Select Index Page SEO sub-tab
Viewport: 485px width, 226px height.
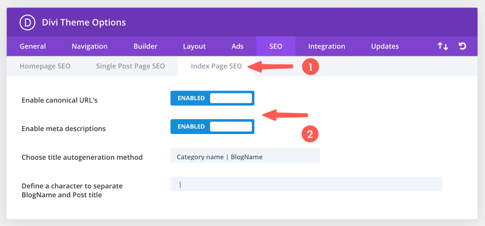[216, 66]
